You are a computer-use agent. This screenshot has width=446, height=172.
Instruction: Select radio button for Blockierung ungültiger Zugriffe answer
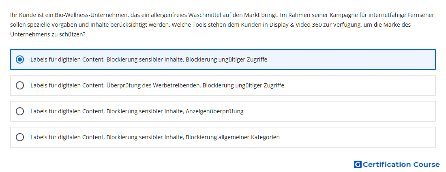[x=20, y=59]
